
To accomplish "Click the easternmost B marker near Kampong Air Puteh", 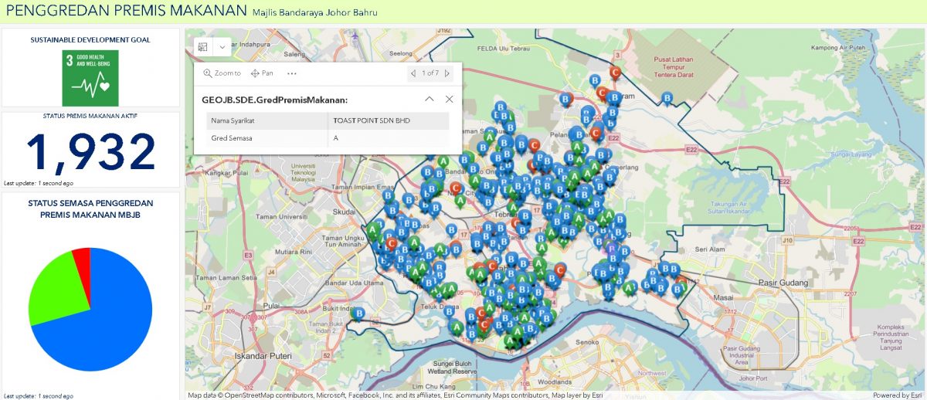I will point(667,99).
